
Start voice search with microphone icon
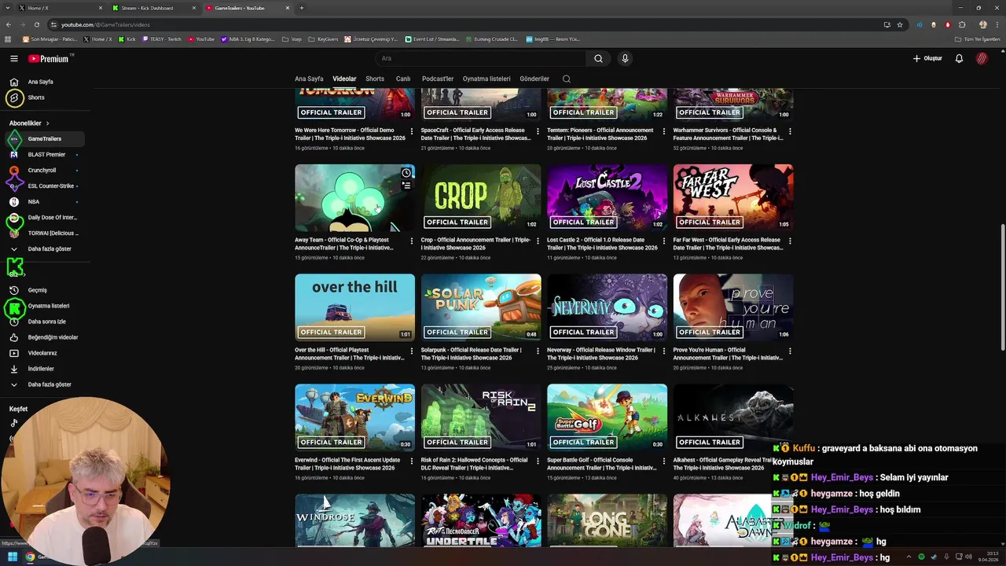click(625, 58)
